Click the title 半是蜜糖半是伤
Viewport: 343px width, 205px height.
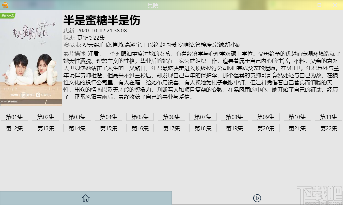(x=101, y=20)
